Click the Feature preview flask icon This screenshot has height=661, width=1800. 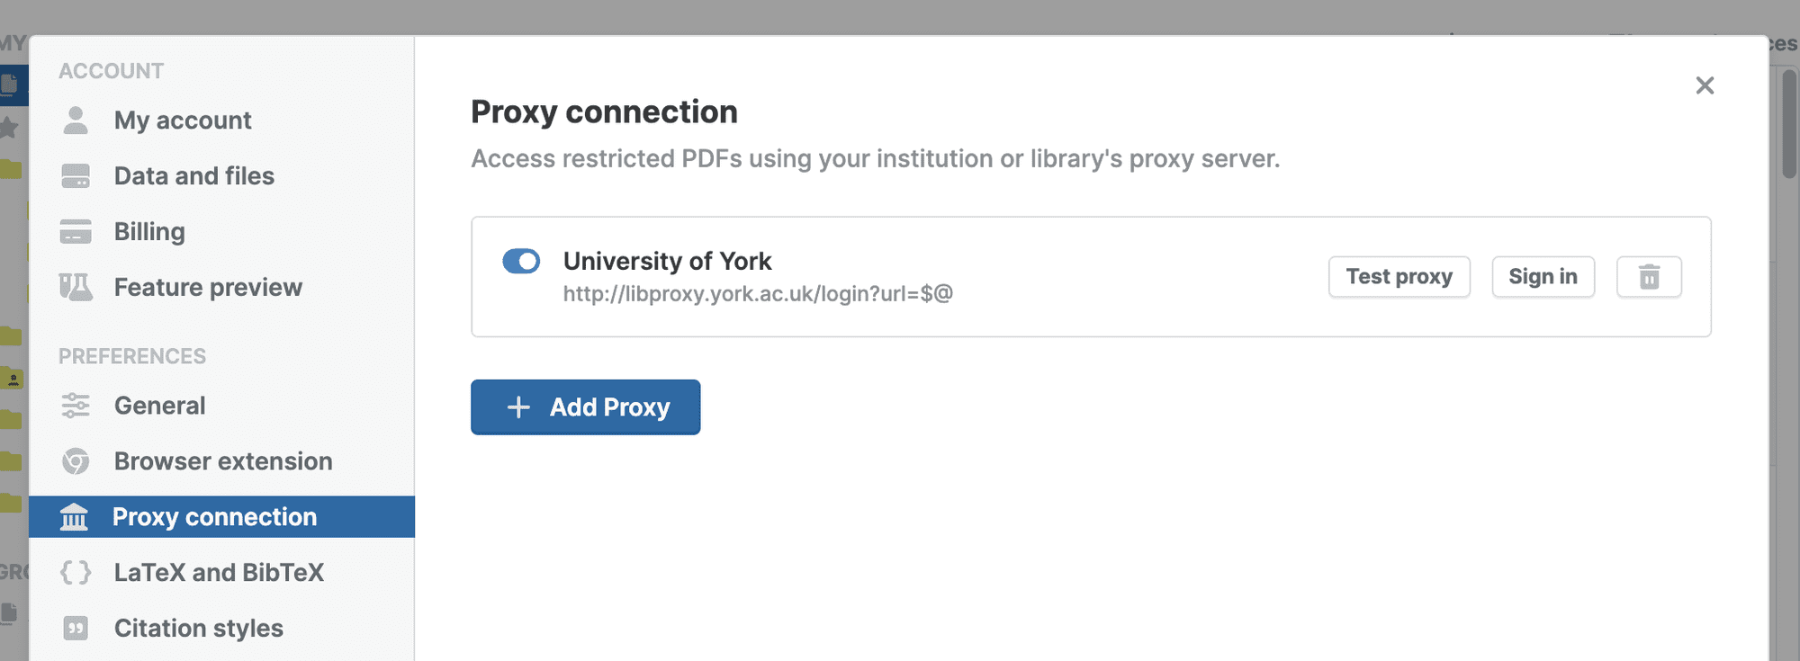[76, 288]
